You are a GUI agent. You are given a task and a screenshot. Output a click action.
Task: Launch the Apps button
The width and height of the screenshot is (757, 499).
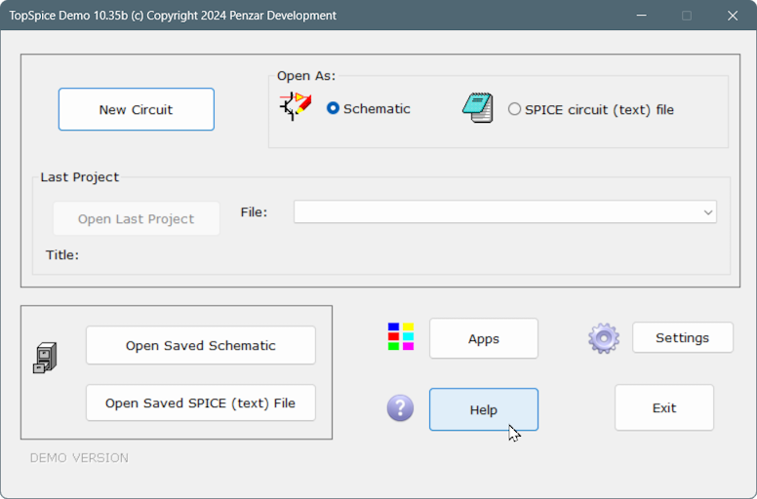click(x=484, y=338)
